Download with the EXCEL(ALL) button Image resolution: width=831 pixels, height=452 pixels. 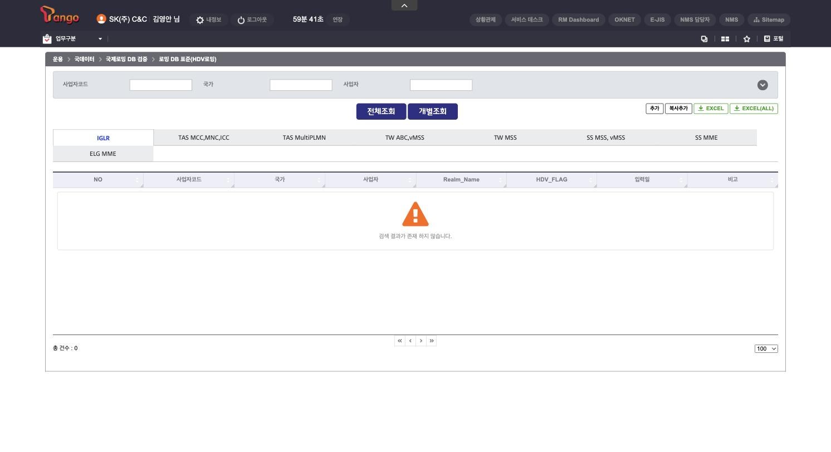(x=754, y=109)
